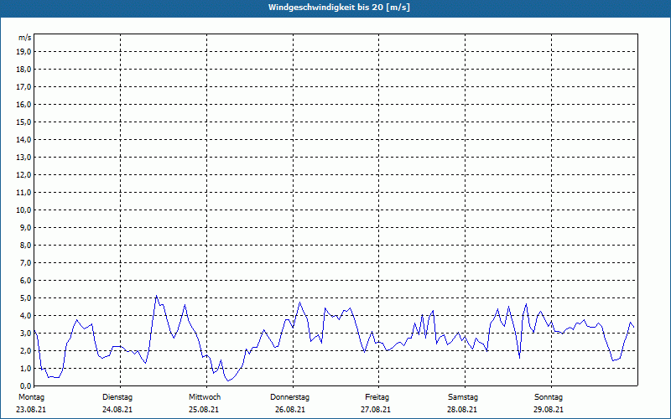Click the date 25.08.21
Screen dimensions: 671x419
(x=204, y=410)
